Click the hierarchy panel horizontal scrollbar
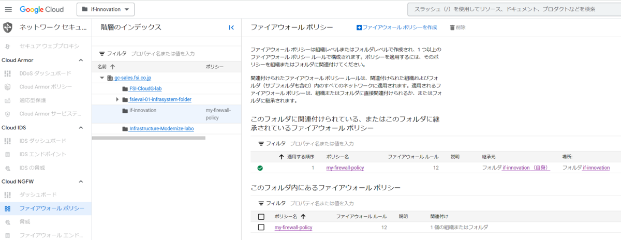The image size is (621, 240). click(x=149, y=138)
